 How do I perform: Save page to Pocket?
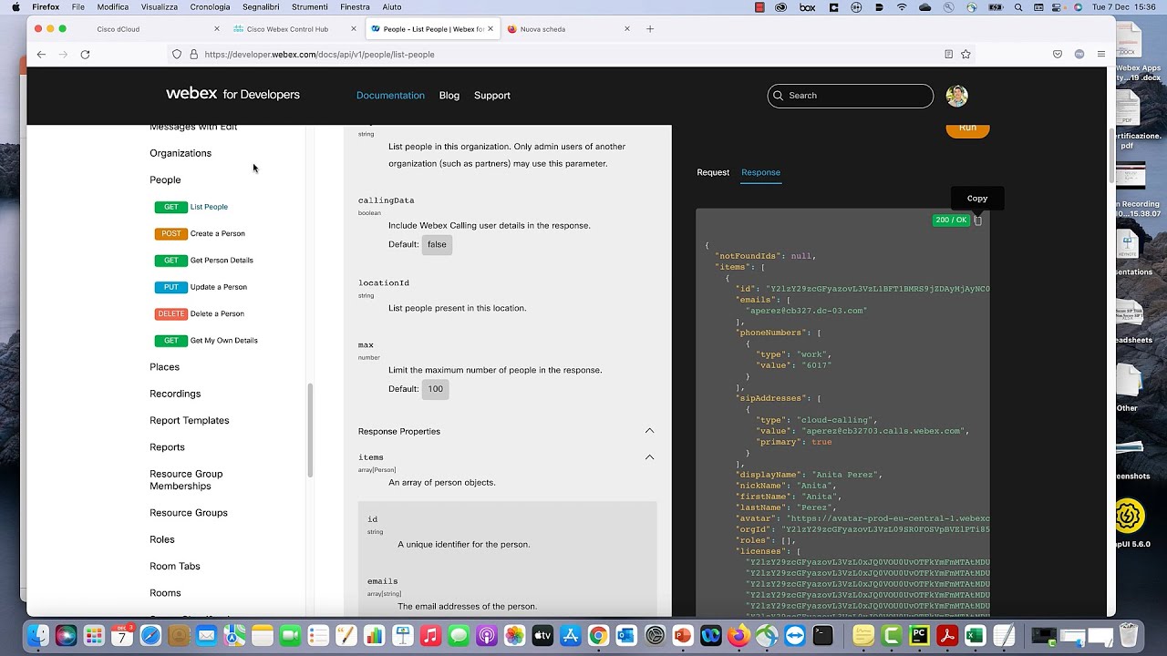[1058, 55]
